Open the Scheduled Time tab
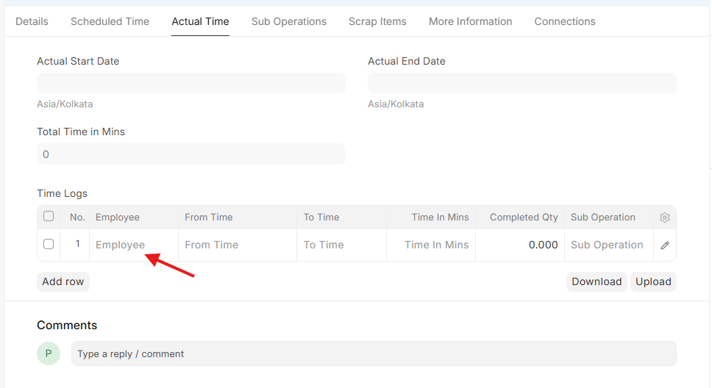Image resolution: width=712 pixels, height=388 pixels. pyautogui.click(x=110, y=21)
